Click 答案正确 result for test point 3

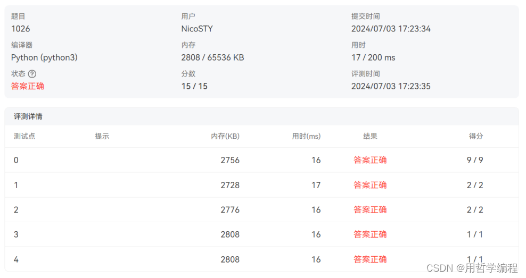[x=370, y=234]
